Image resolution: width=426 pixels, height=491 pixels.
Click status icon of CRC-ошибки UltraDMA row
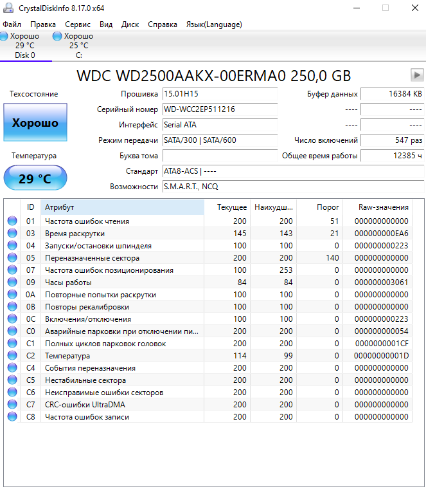12,404
